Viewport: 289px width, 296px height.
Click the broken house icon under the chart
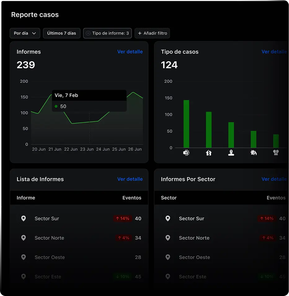tap(209, 153)
